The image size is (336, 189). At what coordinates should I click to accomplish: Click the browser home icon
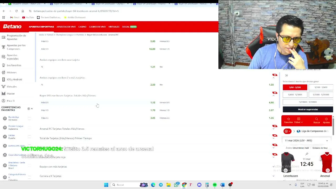click(23, 11)
